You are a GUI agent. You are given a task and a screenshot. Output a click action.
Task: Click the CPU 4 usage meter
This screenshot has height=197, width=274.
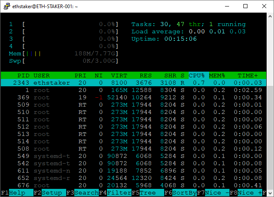(x=64, y=46)
